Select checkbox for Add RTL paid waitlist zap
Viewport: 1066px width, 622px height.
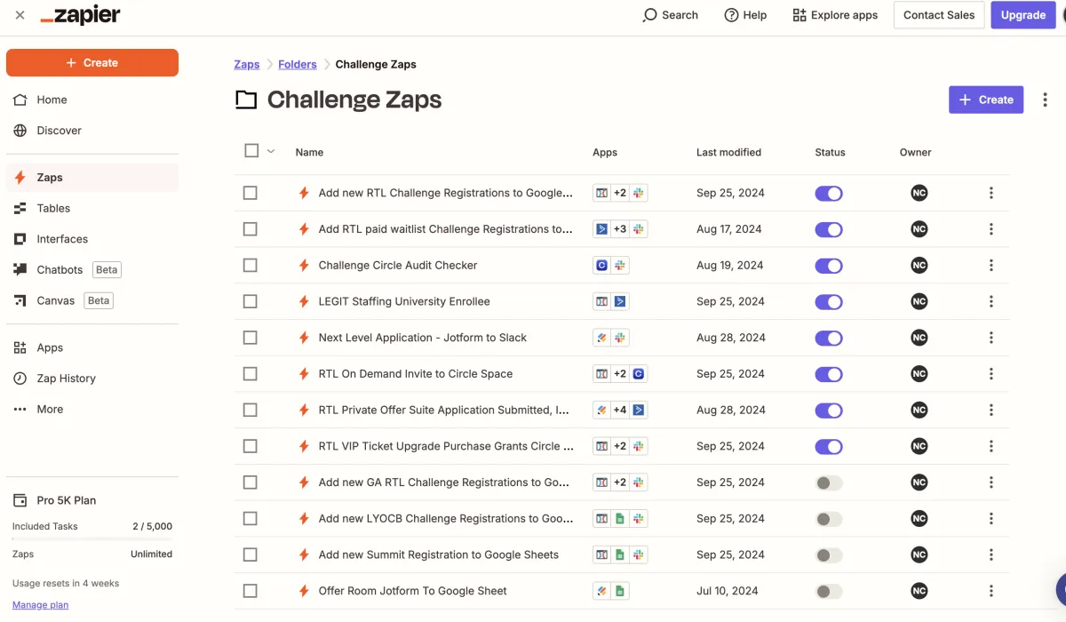pyautogui.click(x=251, y=229)
